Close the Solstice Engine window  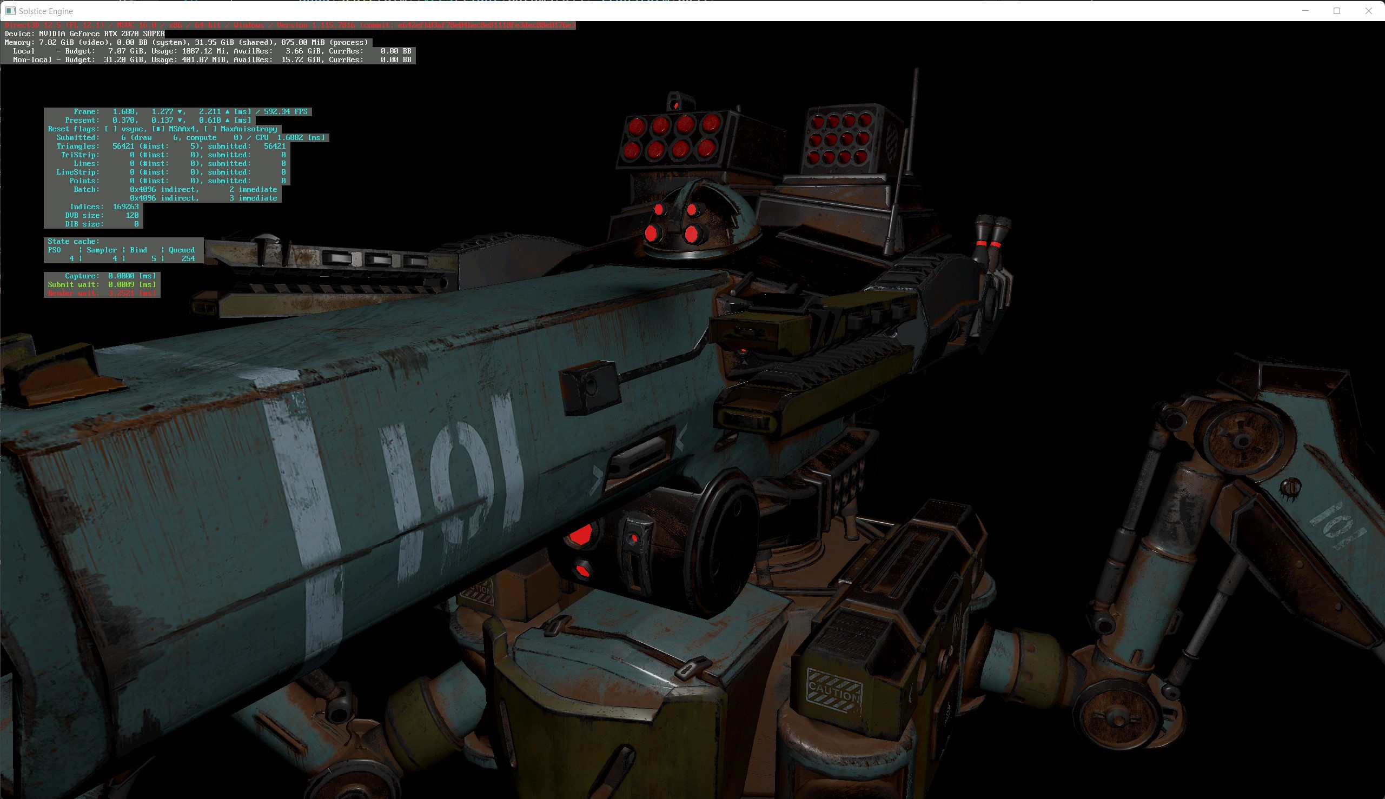click(1369, 11)
